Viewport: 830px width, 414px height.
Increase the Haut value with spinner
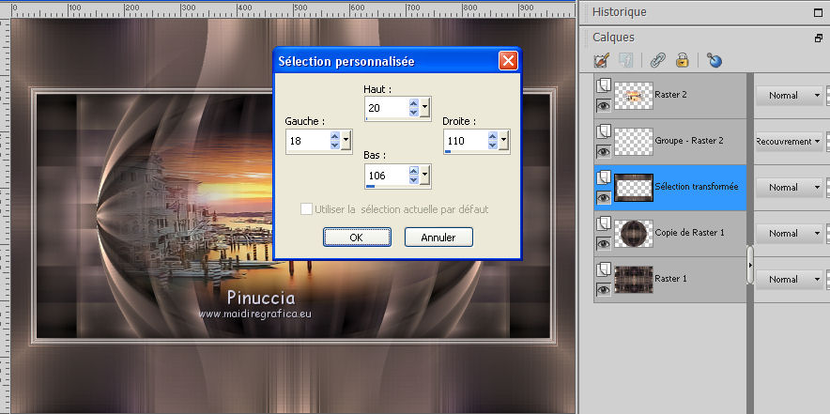click(x=414, y=103)
